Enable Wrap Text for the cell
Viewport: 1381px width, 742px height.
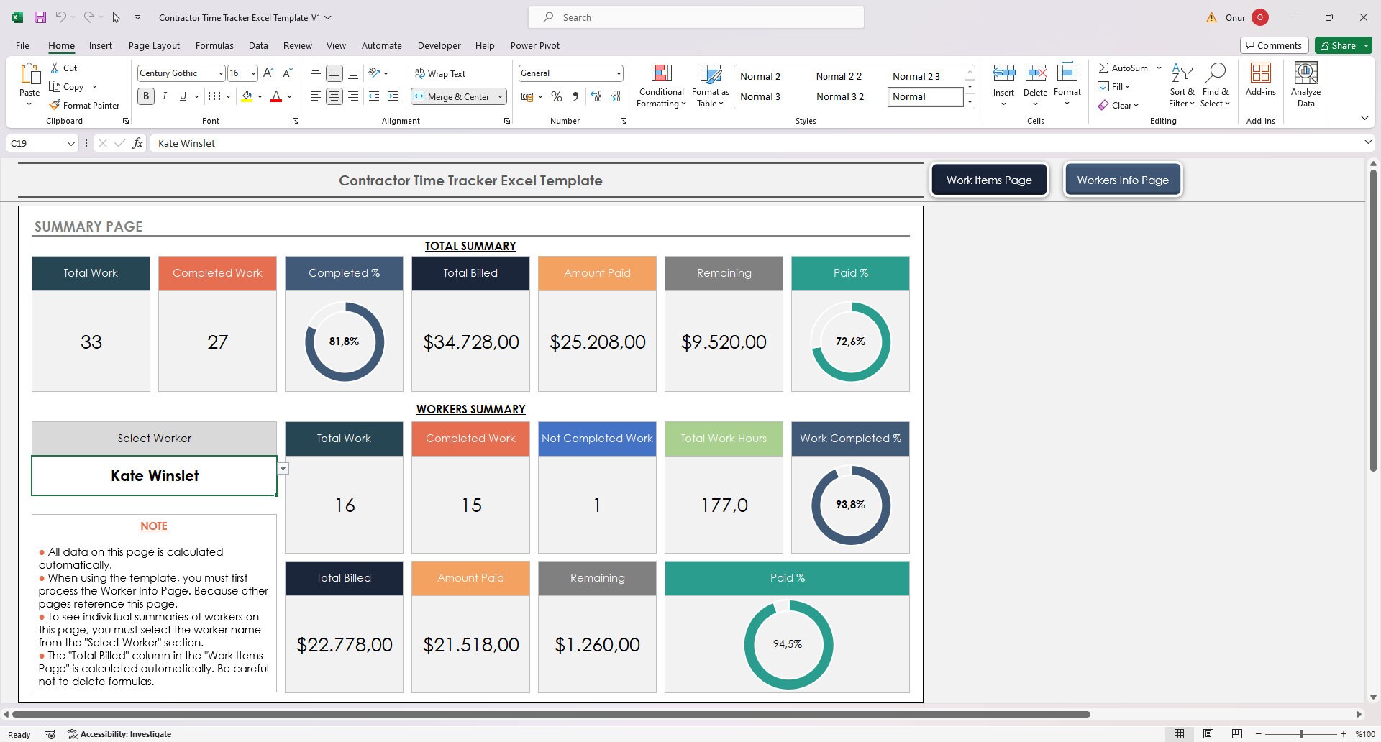pyautogui.click(x=440, y=73)
